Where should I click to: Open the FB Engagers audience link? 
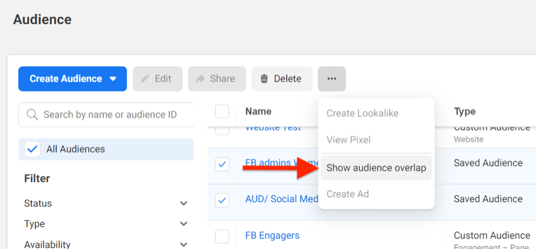[x=272, y=236]
